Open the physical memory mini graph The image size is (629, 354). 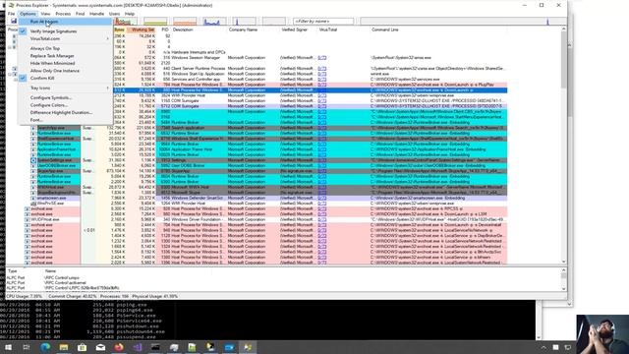pos(185,21)
